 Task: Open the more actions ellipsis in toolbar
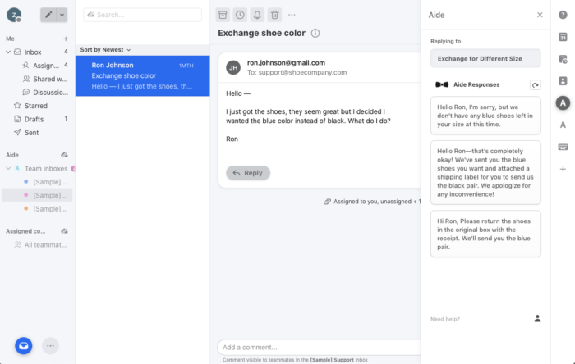pos(292,15)
